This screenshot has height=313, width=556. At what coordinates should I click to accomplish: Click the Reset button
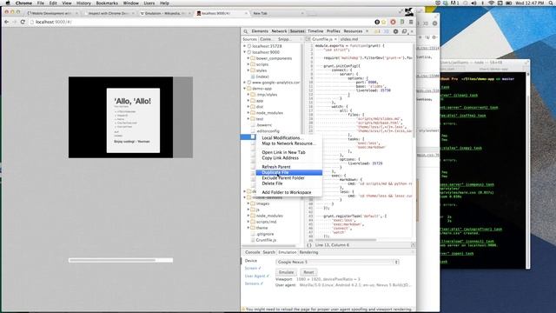308,272
